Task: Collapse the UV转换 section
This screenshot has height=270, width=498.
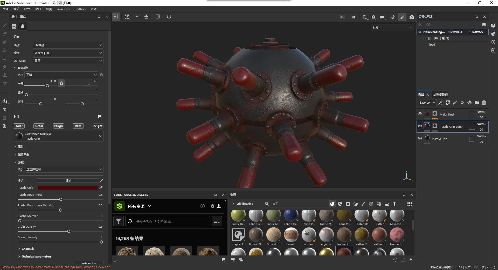Action: (x=15, y=68)
